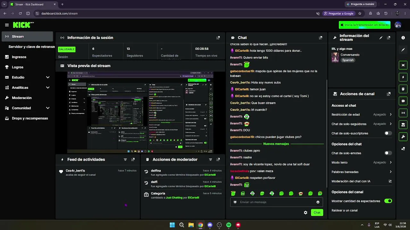The height and width of the screenshot is (230, 410).
Task: Reload the dashboard page
Action: point(20,13)
